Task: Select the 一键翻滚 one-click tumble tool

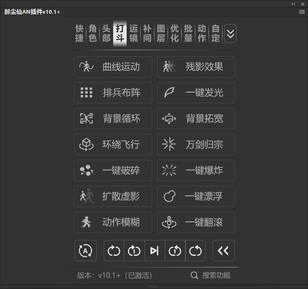Action: click(196, 222)
